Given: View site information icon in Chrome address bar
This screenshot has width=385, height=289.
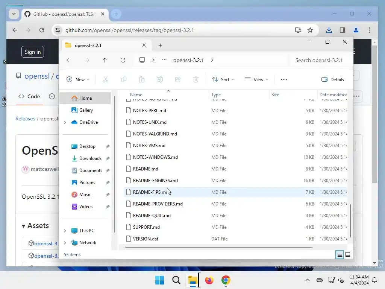Looking at the screenshot, I should (58, 30).
